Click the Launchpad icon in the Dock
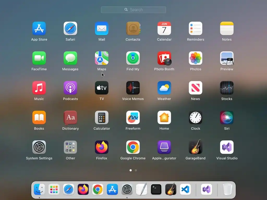The height and width of the screenshot is (200, 267). click(x=54, y=190)
